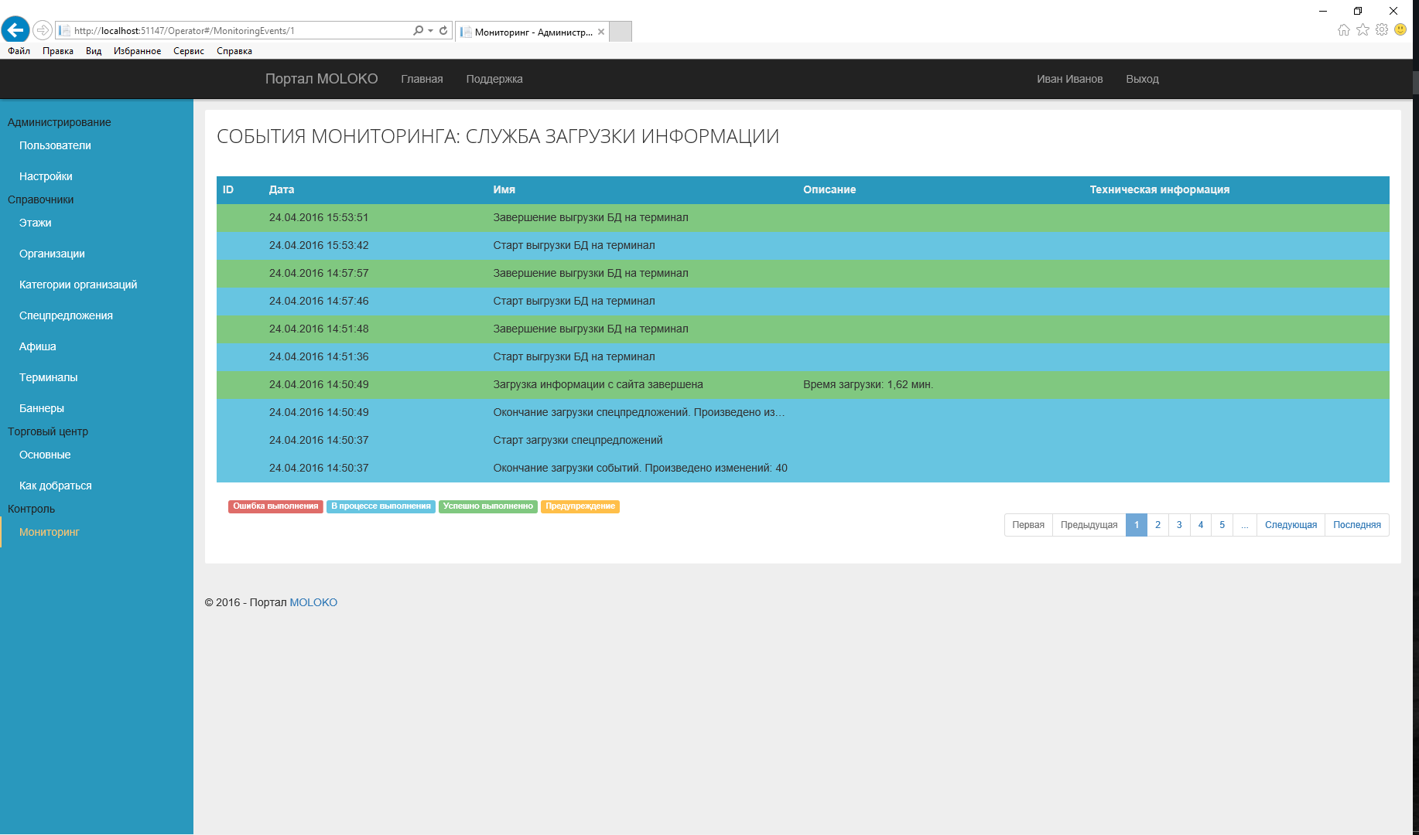Screen dimensions: 1419x835
Task: Click the browser back arrow button
Action: click(x=15, y=30)
